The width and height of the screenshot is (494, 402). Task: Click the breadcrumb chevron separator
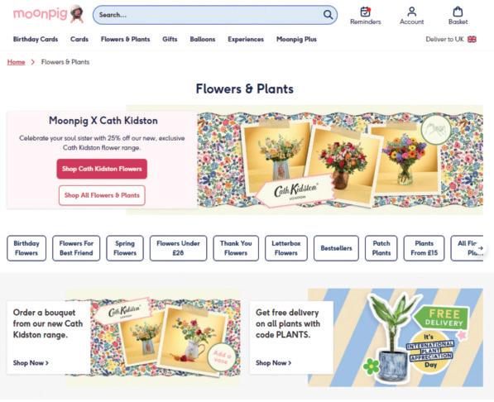coord(33,62)
